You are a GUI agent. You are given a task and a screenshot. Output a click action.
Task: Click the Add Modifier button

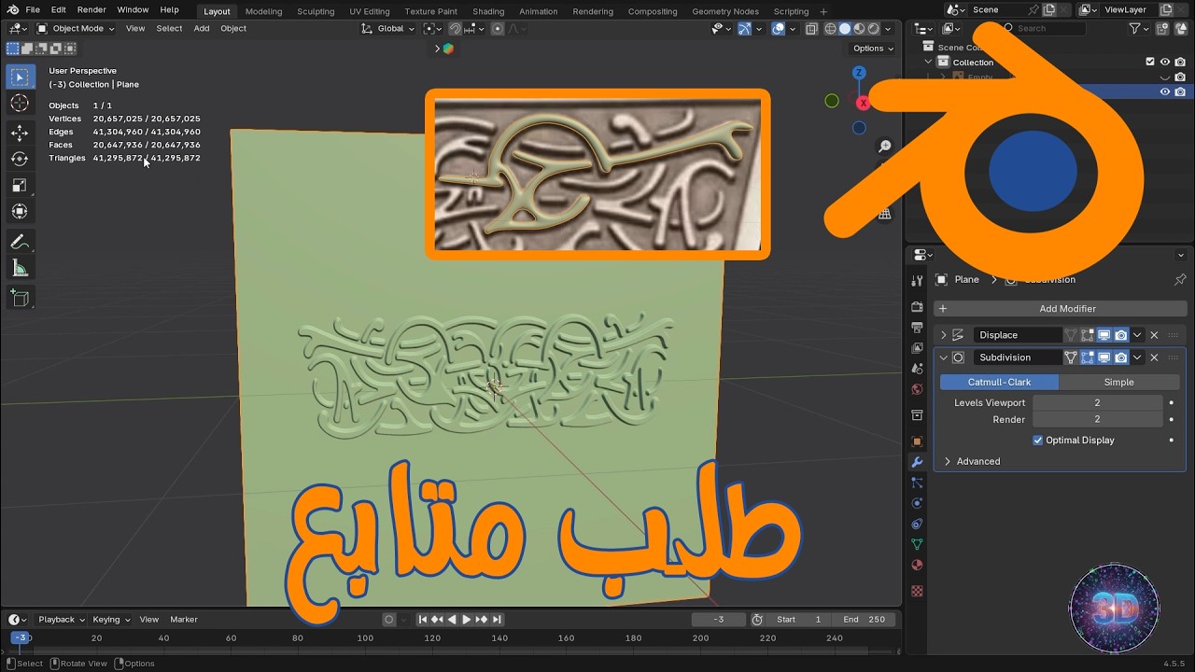pos(1061,308)
